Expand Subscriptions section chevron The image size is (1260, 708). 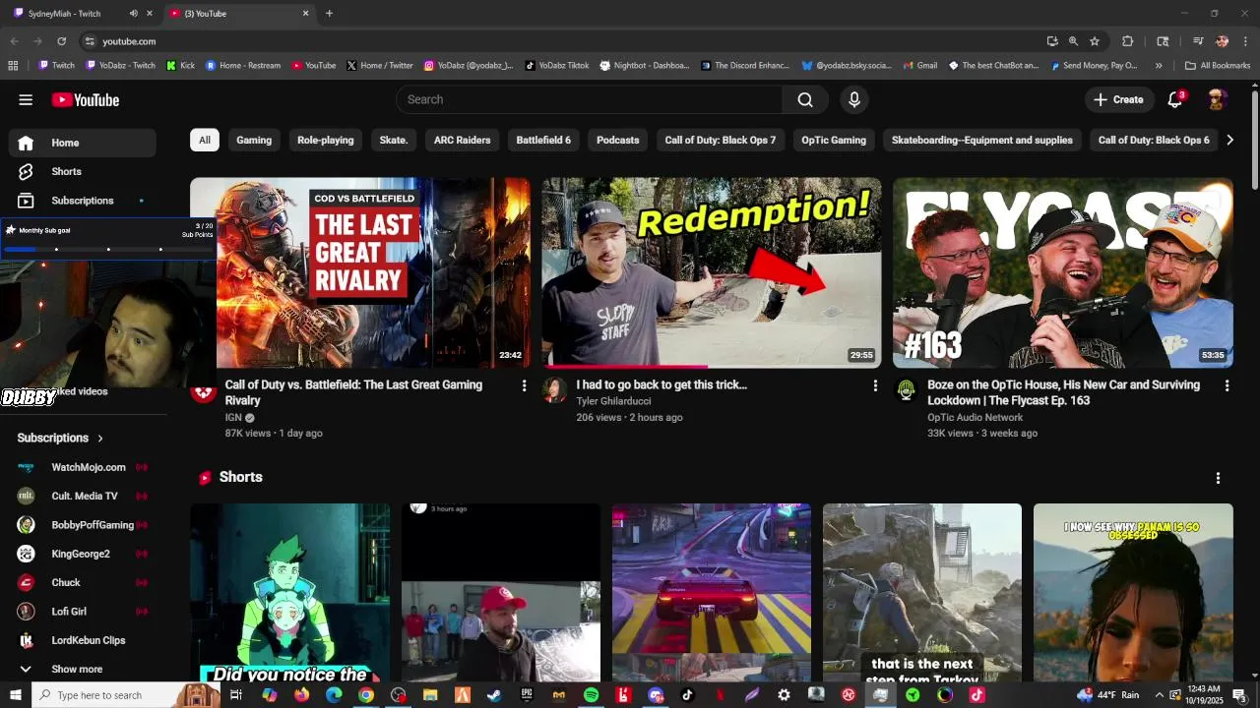tap(100, 439)
